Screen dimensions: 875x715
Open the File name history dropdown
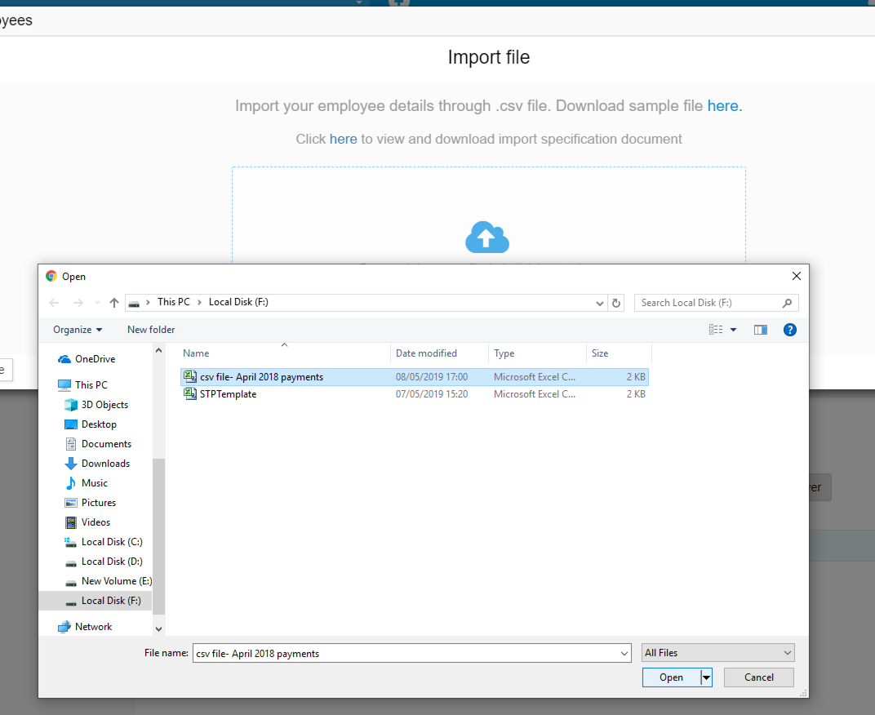(624, 653)
